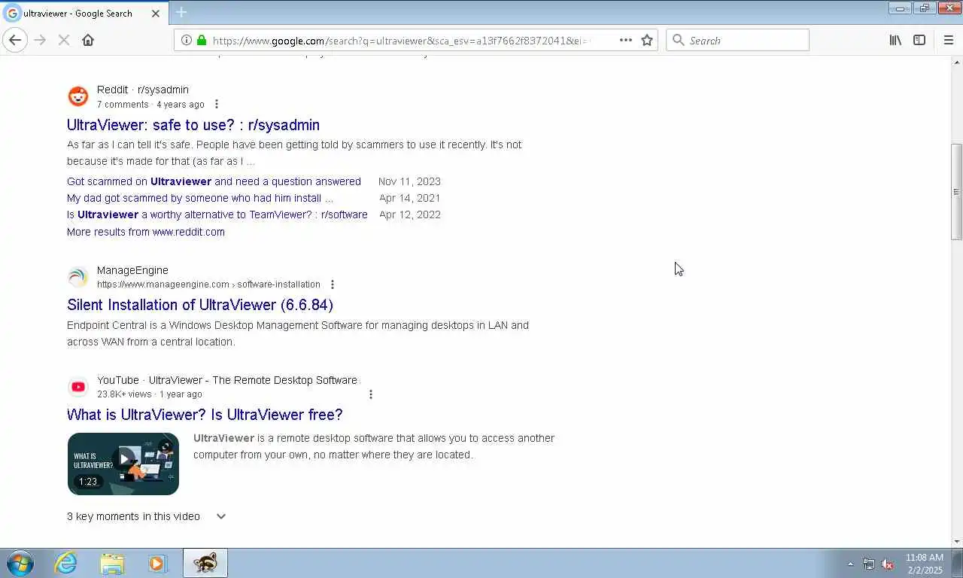
Task: Click the taskbar clock showing 11:08 AM
Action: [x=924, y=564]
